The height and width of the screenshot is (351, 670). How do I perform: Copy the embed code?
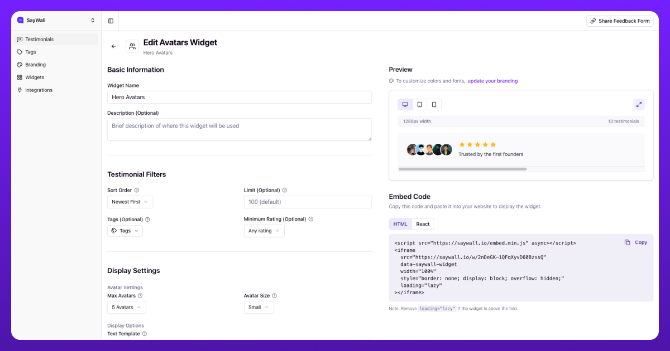637,242
